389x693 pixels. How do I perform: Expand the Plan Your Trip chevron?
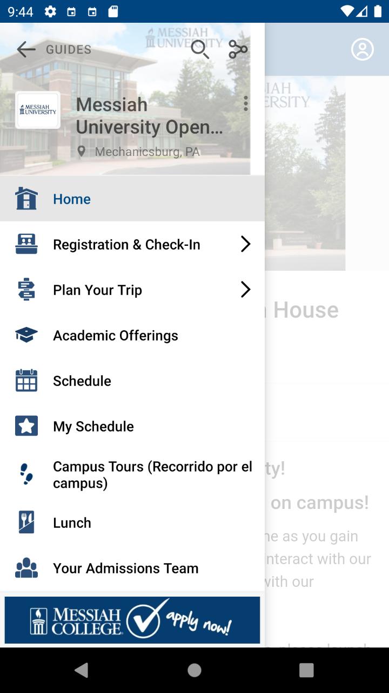(246, 290)
